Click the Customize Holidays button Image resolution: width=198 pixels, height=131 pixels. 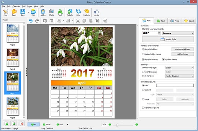(x=183, y=49)
